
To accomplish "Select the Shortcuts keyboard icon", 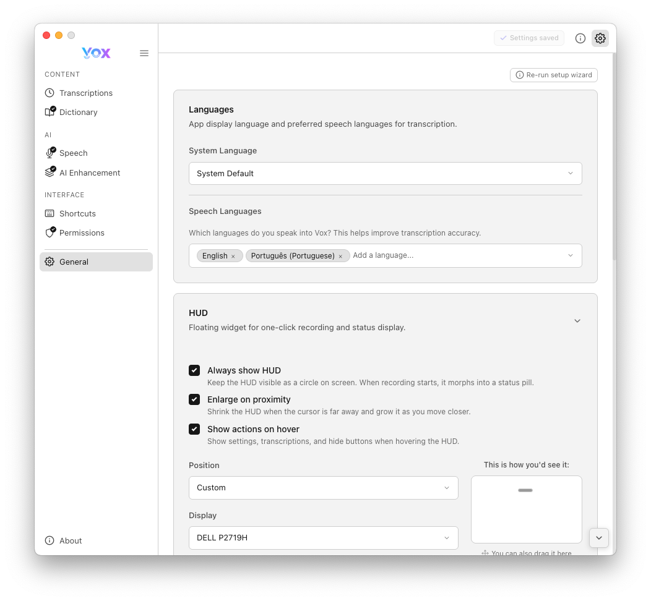I will point(51,213).
